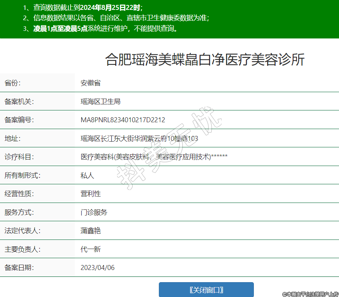The width and height of the screenshot is (339, 297).
Task: Click the 主要负责人 row label
Action: click(x=22, y=249)
